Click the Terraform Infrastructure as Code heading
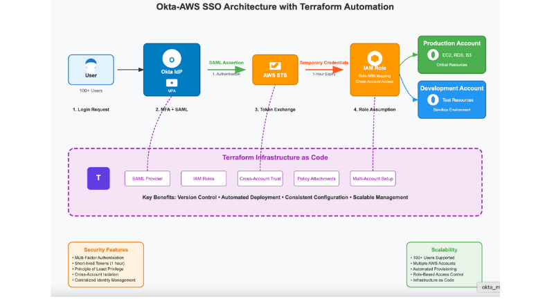554x299 pixels. [274, 157]
